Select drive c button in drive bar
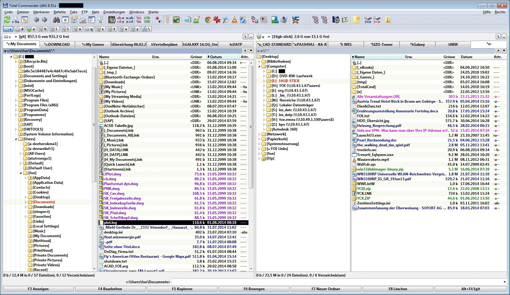This screenshot has height=295, width=510. click(8, 29)
